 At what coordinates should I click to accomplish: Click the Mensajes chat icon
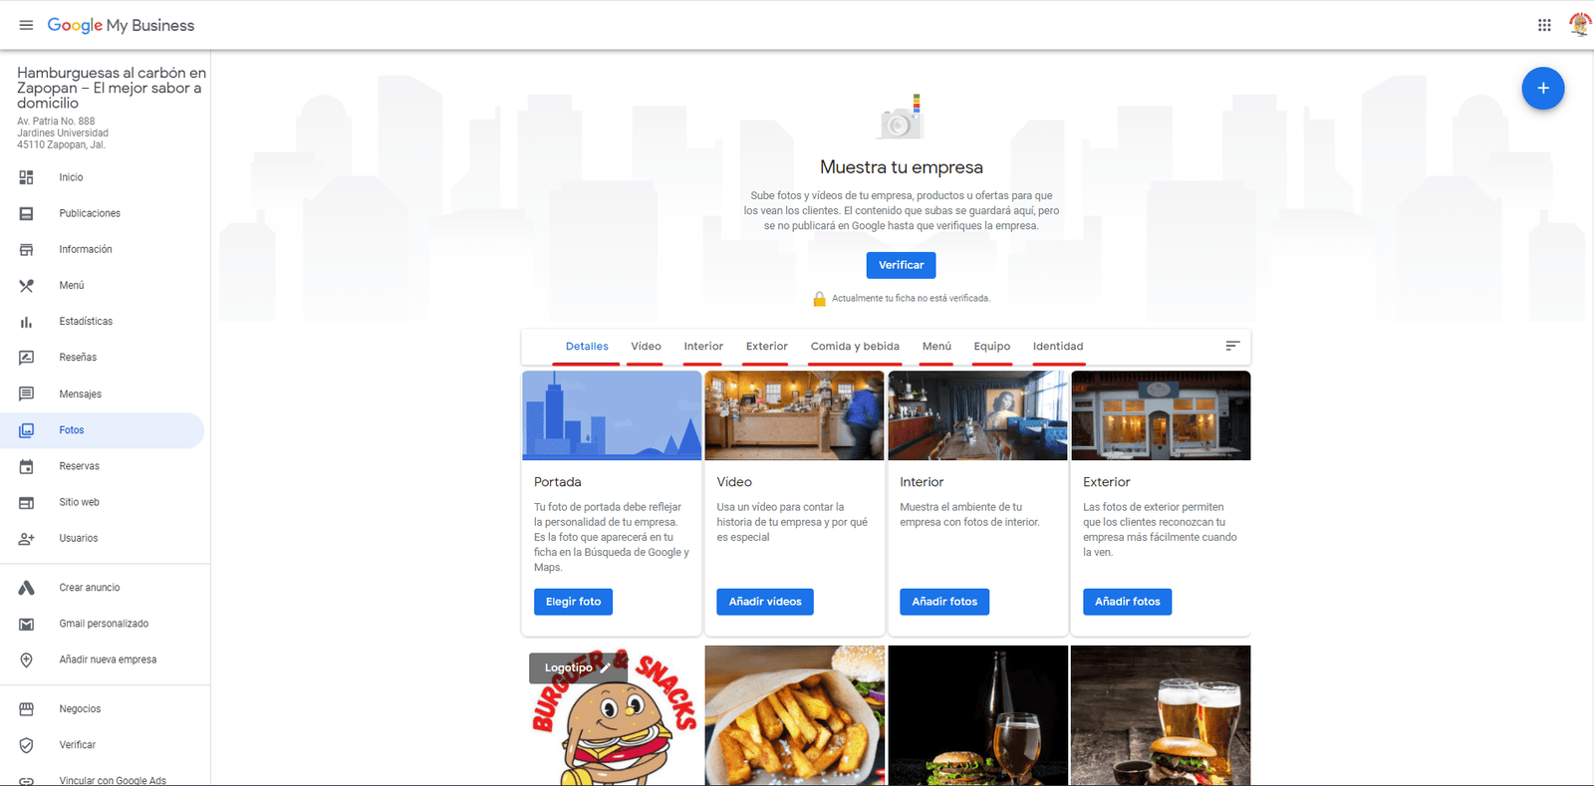pos(26,393)
